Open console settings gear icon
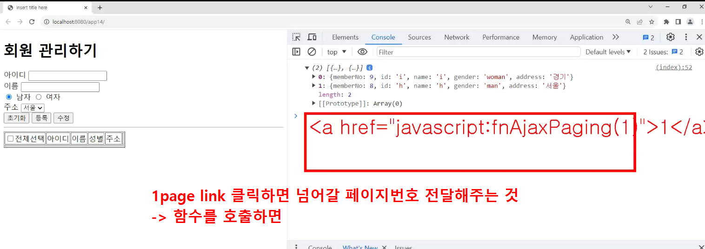Viewport: 705px width, 249px height. 699,52
